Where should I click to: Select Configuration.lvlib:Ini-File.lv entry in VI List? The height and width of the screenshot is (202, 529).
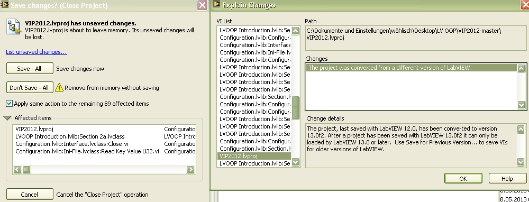coord(254,52)
